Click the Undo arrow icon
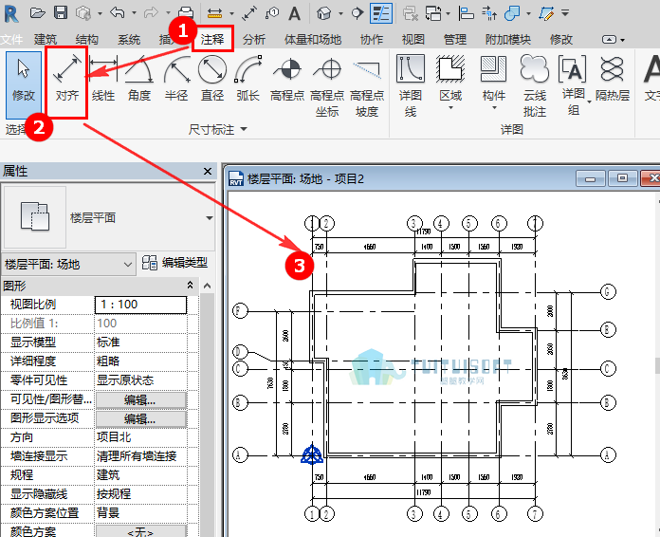Screen dimensions: 660x537 coord(118,13)
